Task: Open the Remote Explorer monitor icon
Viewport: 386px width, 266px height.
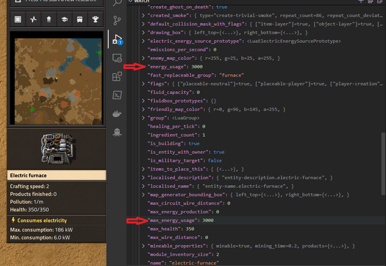Action: click(x=117, y=58)
